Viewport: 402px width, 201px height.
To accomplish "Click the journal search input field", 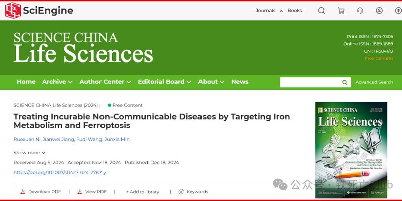I will tap(310, 82).
